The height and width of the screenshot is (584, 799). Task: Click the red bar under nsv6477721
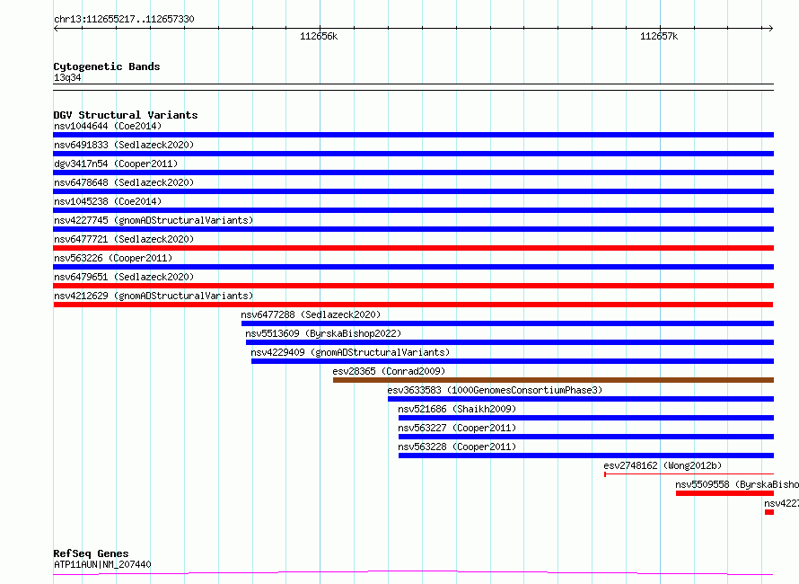pos(413,248)
